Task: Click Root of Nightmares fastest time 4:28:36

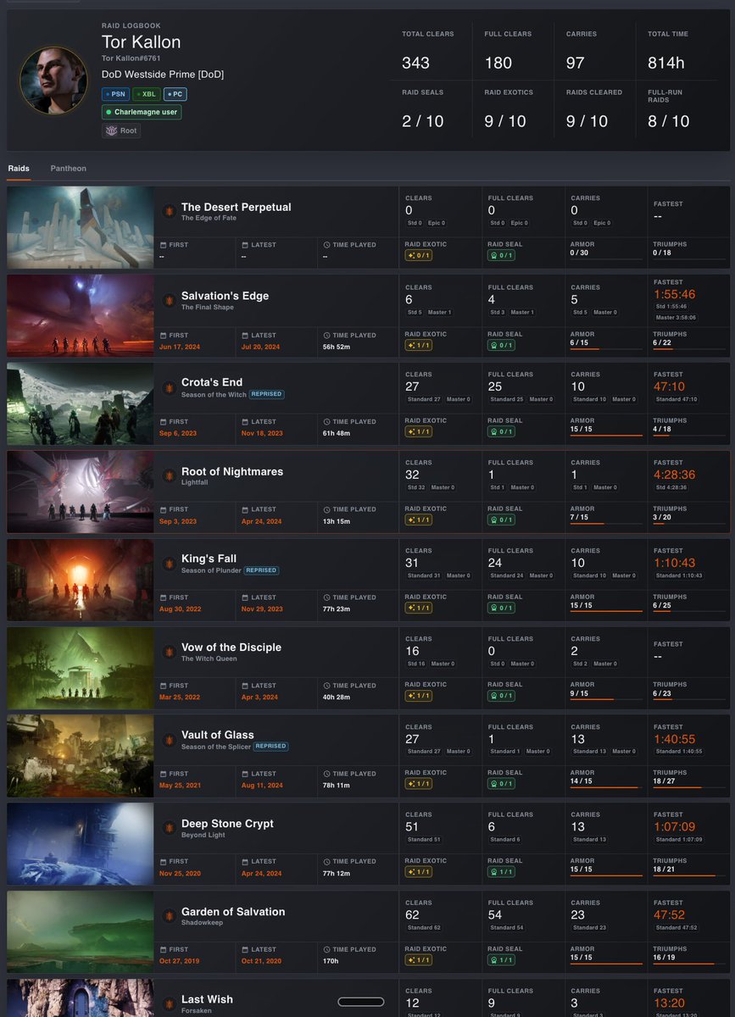Action: 675,475
